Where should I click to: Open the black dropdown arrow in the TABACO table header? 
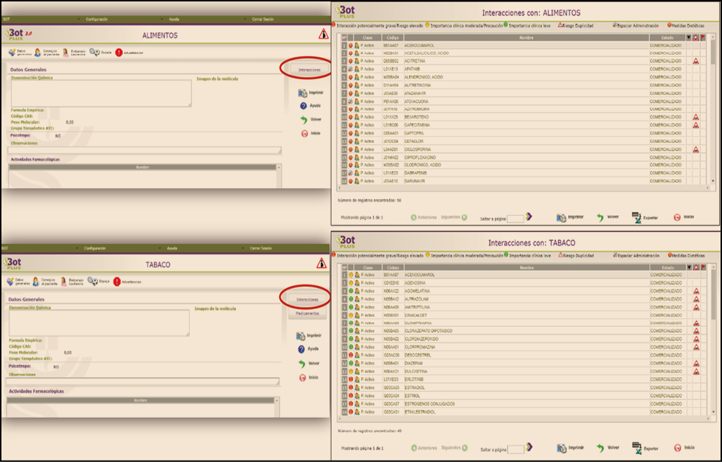click(688, 267)
